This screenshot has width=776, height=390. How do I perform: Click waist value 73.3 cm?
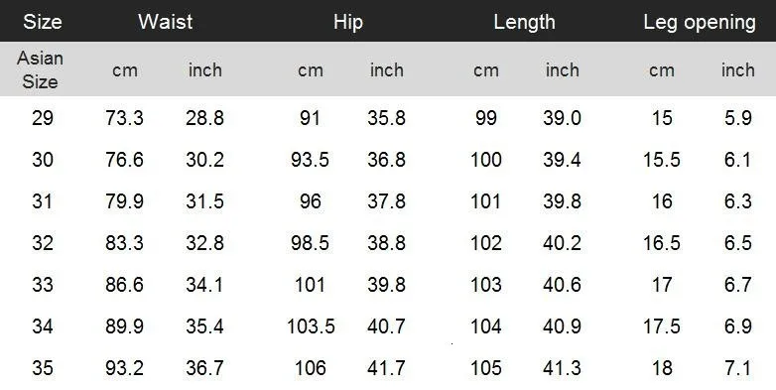coord(124,118)
